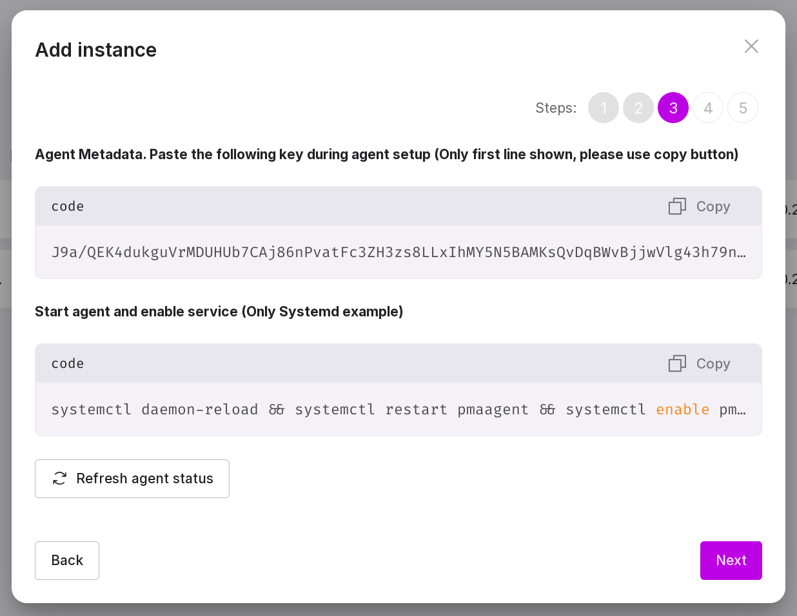Click the copy icon for the systemctl command
Image resolution: width=797 pixels, height=616 pixels.
677,363
